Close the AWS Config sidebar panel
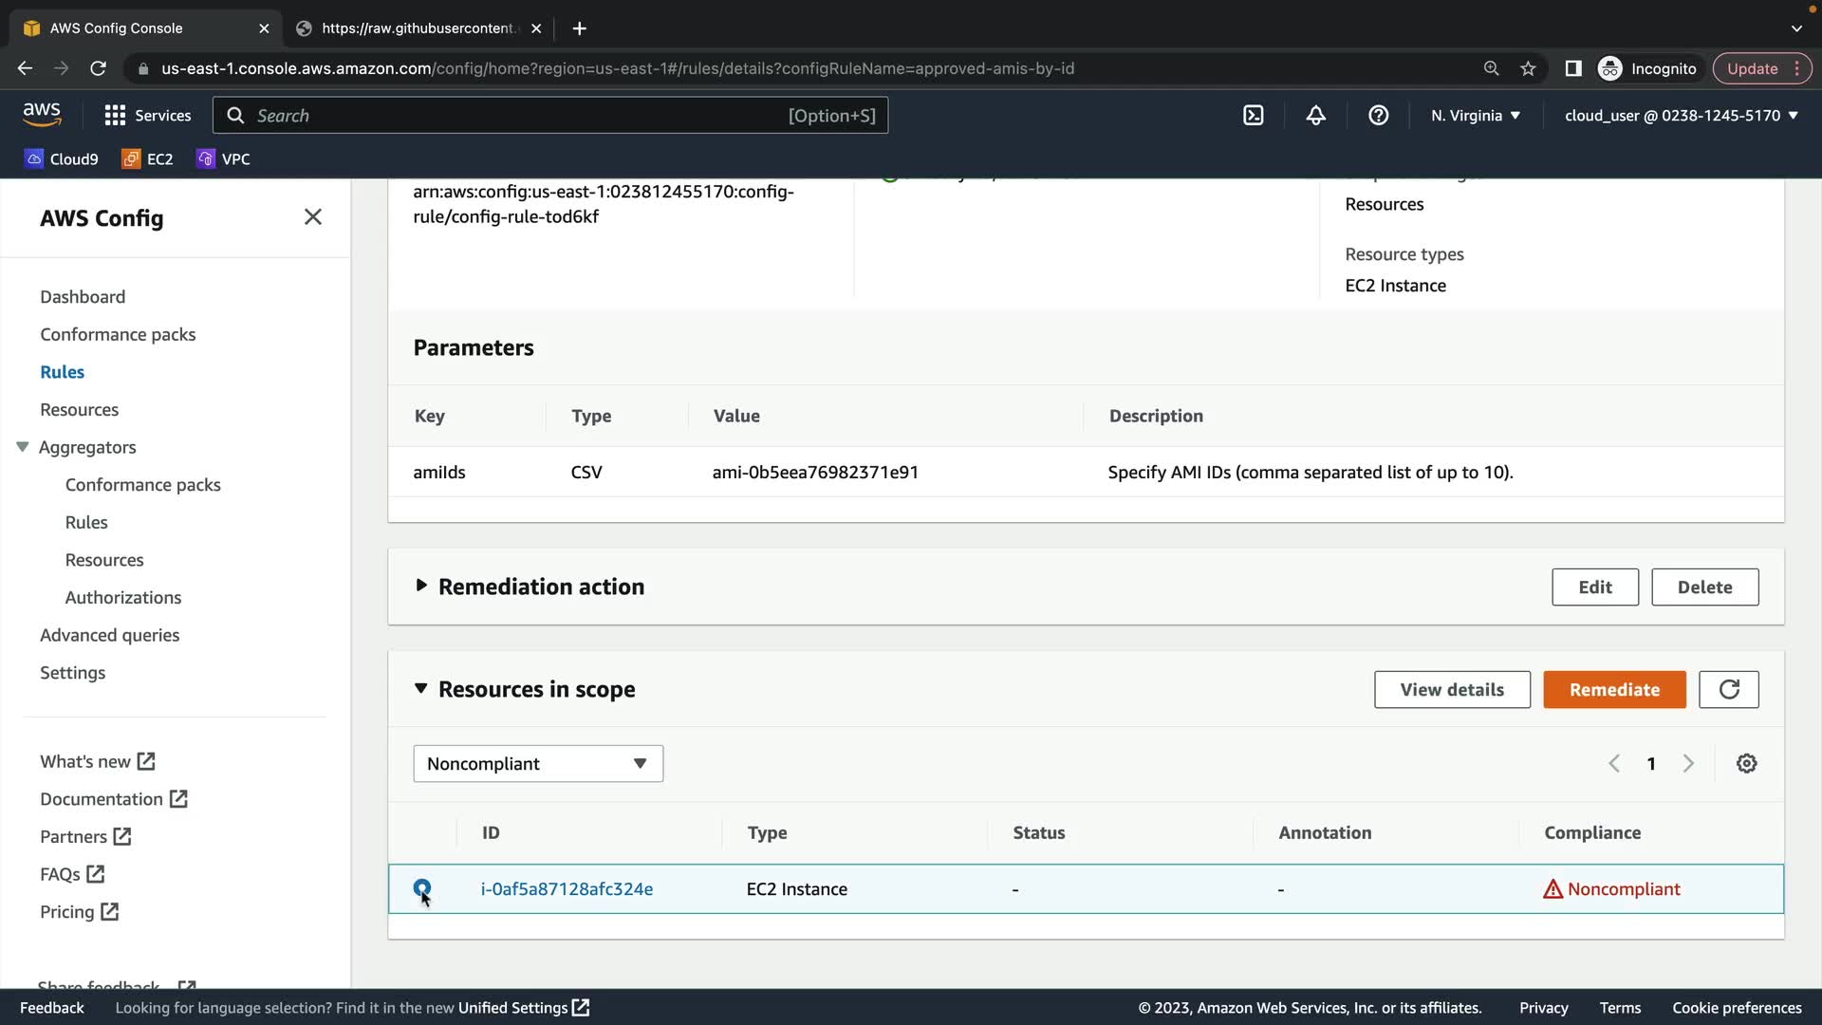Viewport: 1822px width, 1025px height. 312,217
